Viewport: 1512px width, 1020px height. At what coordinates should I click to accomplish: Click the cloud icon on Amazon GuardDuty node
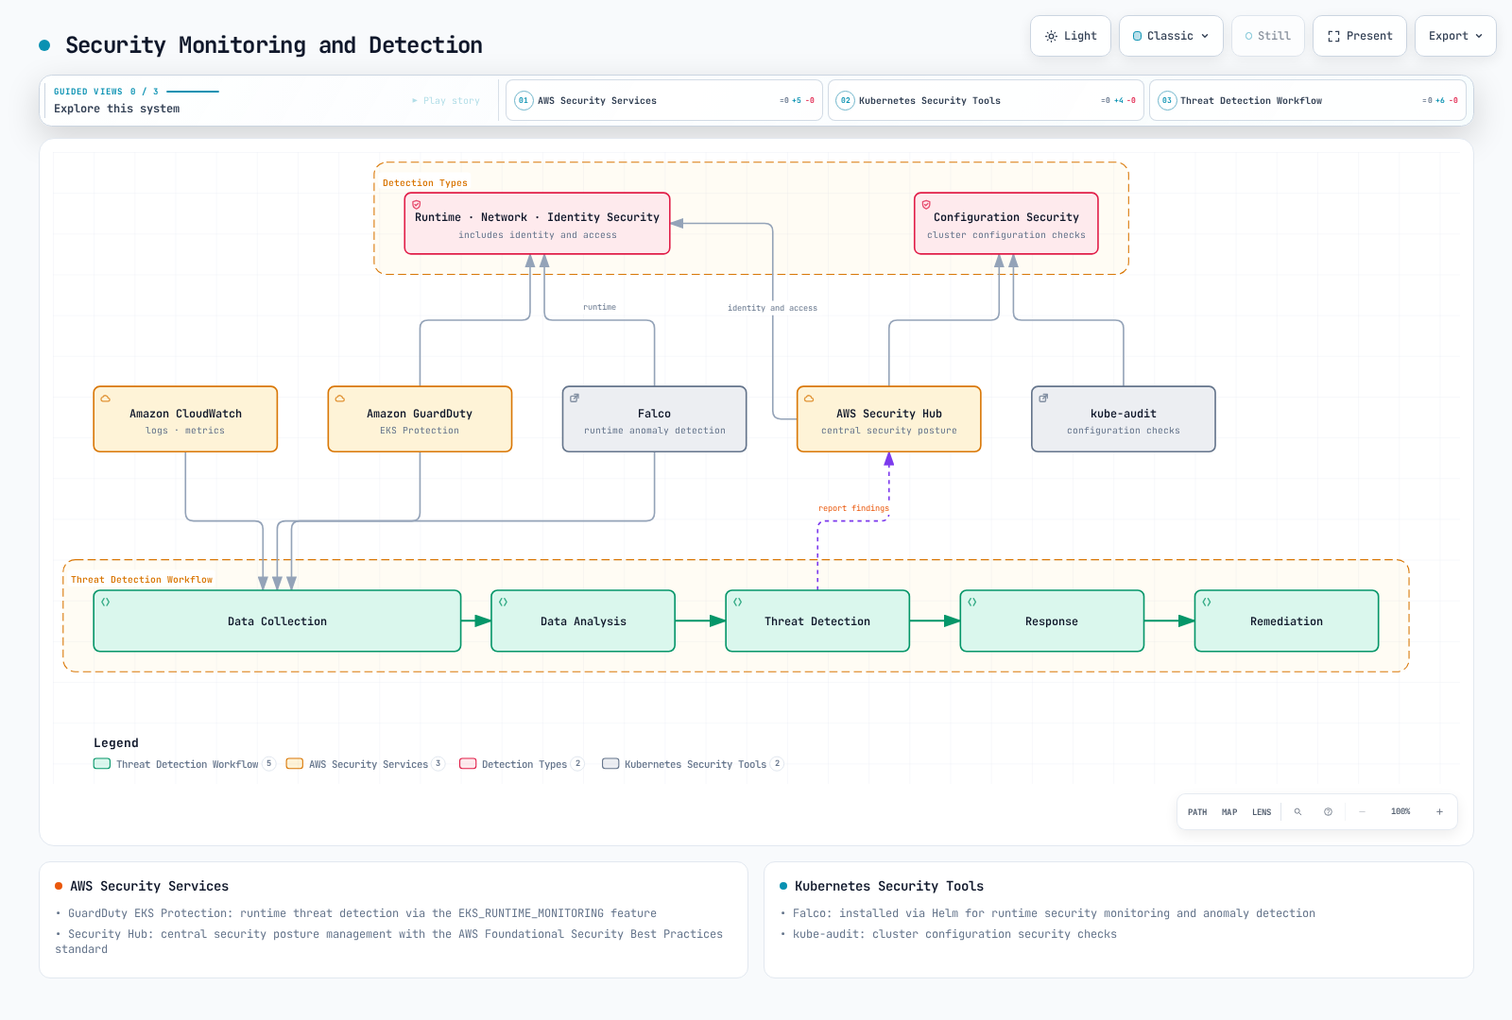coord(340,399)
